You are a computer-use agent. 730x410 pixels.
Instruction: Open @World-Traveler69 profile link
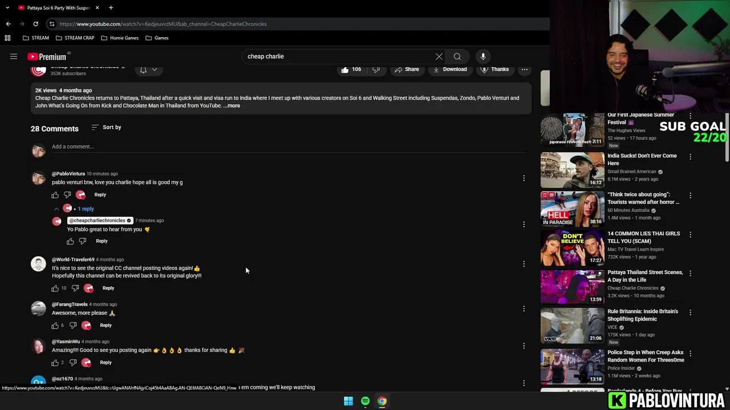[73, 260]
